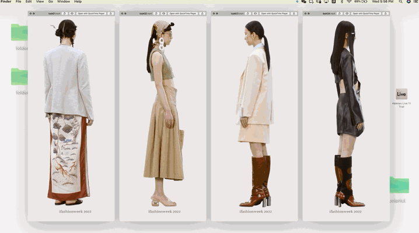Open the AirPlay display menu bar icon
The height and width of the screenshot is (233, 419).
[x=326, y=2]
